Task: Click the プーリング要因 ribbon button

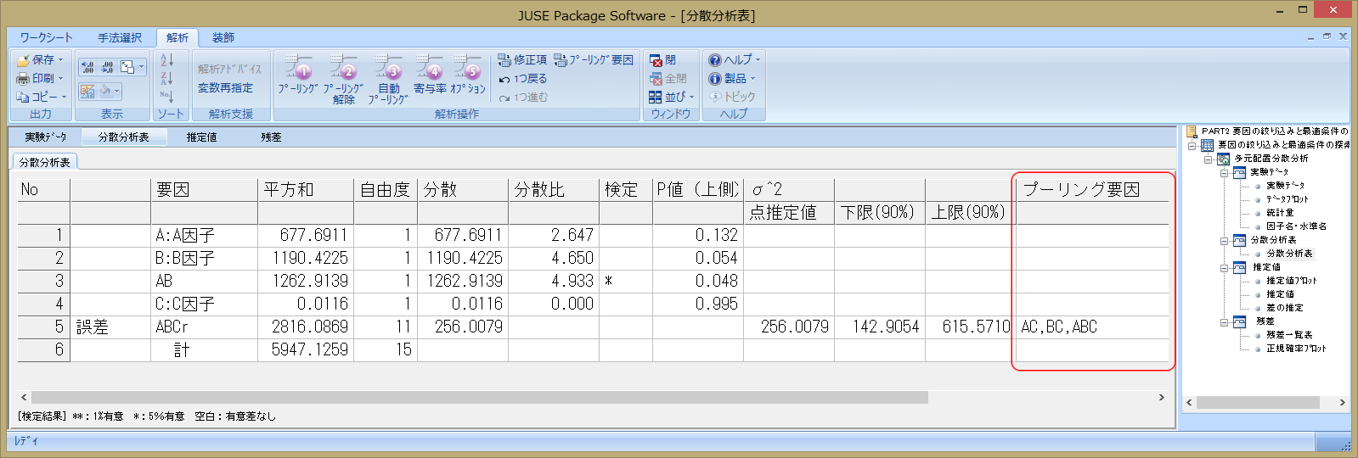Action: tap(594, 60)
